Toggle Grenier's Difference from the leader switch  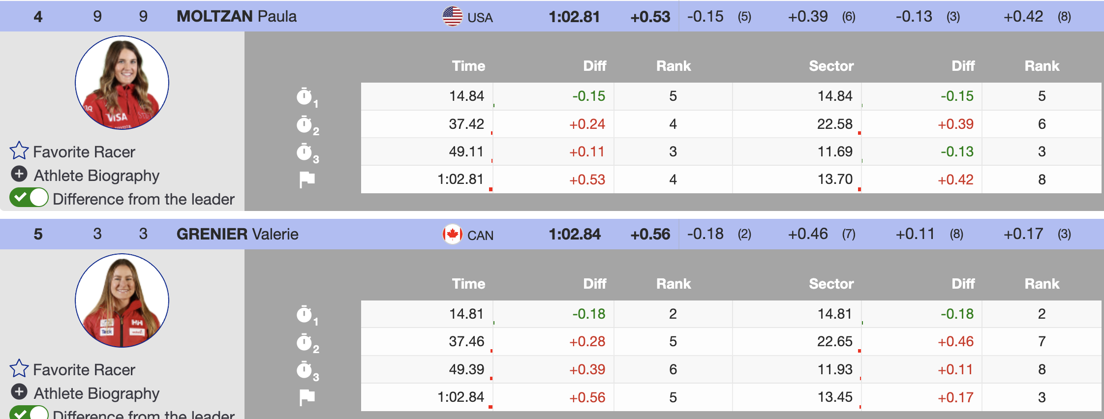[29, 413]
